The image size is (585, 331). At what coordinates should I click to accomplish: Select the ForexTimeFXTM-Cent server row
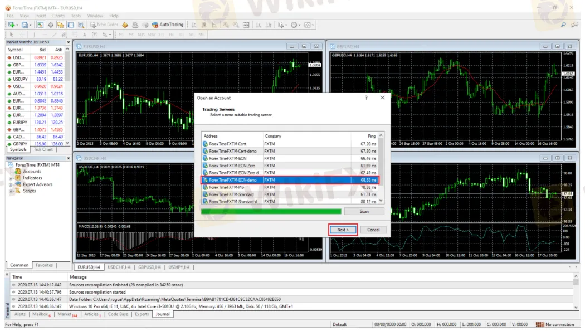pos(290,144)
